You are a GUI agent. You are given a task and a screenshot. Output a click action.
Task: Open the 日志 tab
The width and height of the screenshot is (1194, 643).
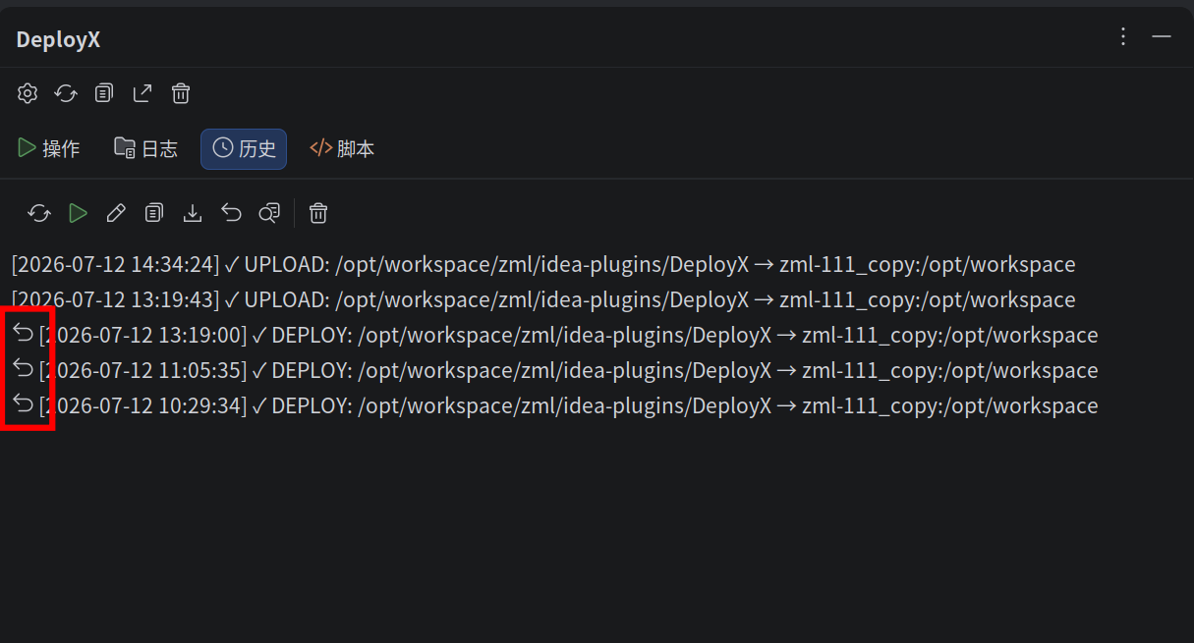tap(146, 149)
